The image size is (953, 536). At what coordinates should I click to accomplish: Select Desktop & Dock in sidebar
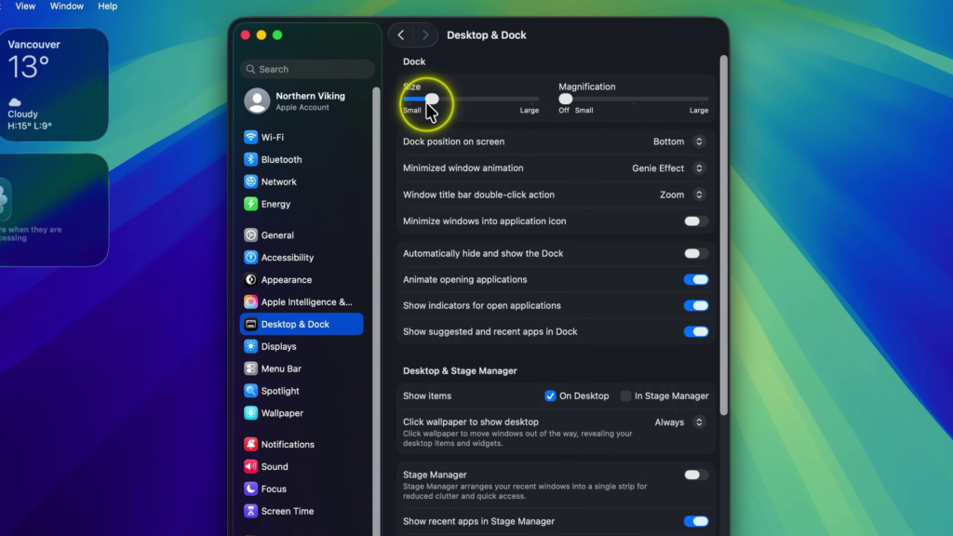pyautogui.click(x=302, y=325)
